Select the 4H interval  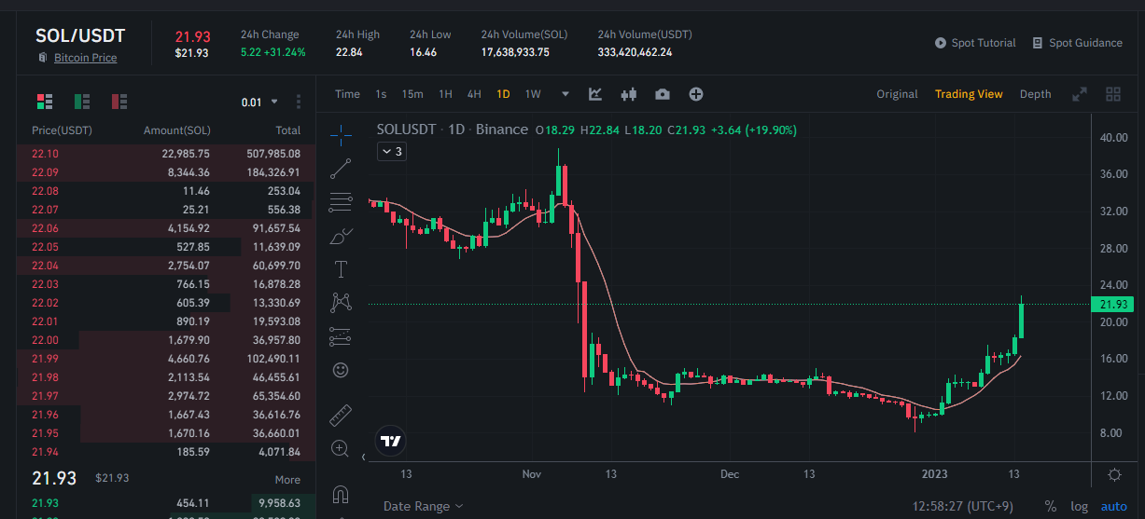coord(474,94)
